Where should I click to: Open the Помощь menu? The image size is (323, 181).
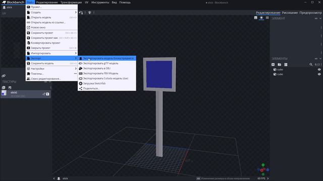pyautogui.click(x=125, y=3)
